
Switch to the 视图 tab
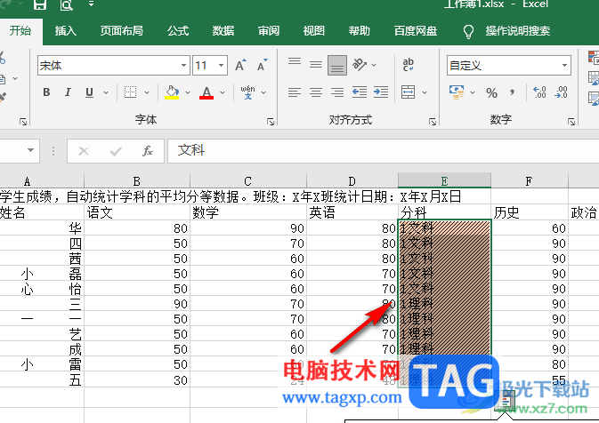point(313,31)
